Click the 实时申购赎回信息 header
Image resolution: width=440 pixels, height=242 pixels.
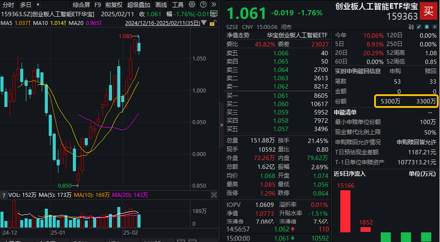358,71
